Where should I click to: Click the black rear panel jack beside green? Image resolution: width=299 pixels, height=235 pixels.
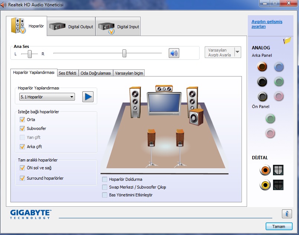(x=262, y=82)
